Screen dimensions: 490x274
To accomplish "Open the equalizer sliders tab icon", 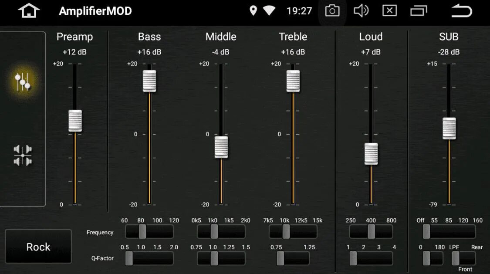I will coord(23,81).
